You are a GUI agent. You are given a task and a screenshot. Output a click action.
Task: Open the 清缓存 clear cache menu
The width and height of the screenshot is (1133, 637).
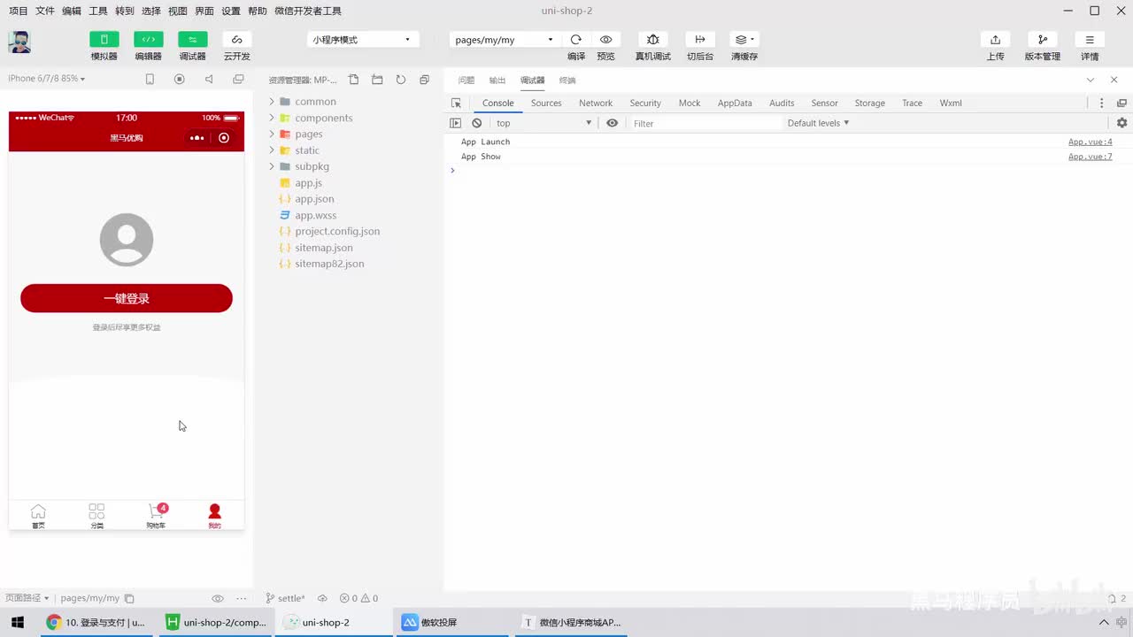pos(744,40)
